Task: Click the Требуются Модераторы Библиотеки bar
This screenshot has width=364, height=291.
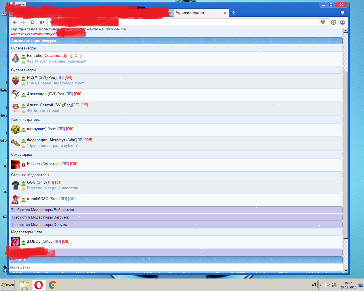Action: pyautogui.click(x=176, y=210)
